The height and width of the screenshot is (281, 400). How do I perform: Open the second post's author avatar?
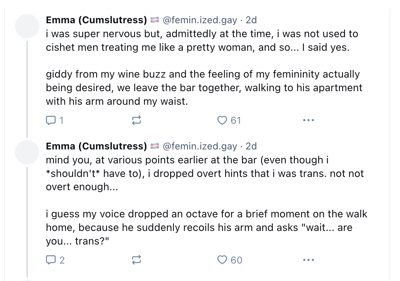click(27, 152)
